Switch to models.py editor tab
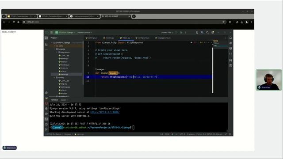The height and width of the screenshot is (159, 283). coord(109,38)
